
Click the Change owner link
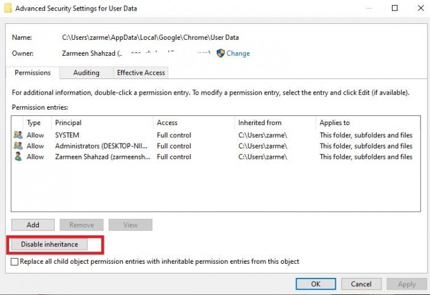pos(238,53)
